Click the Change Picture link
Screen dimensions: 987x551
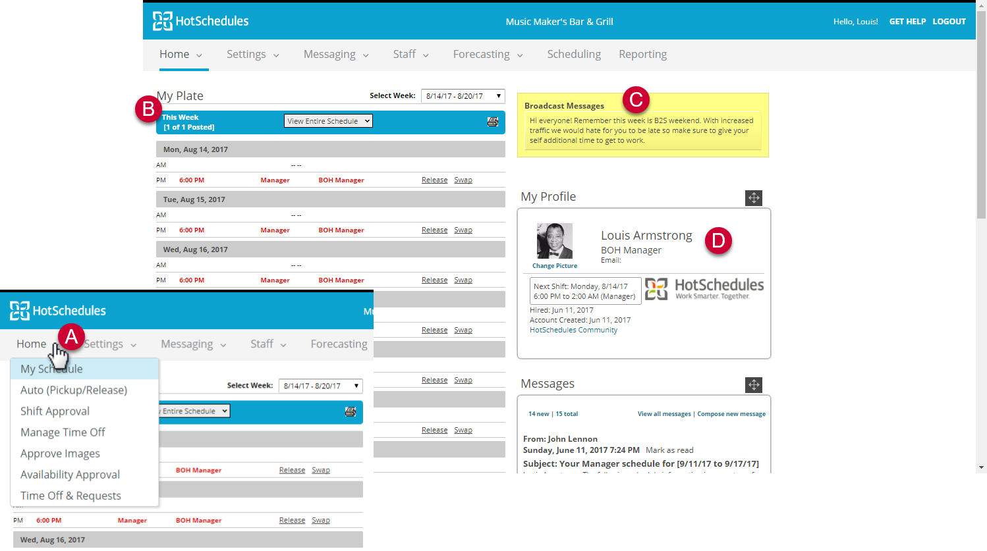(x=555, y=266)
